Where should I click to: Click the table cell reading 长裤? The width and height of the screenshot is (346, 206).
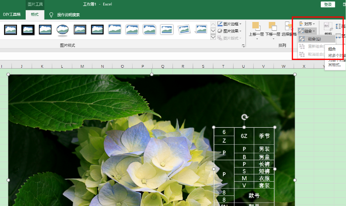(264, 164)
